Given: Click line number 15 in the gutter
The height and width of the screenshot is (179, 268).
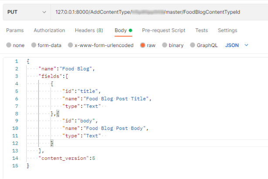Looking at the screenshot, I should pos(15,165).
